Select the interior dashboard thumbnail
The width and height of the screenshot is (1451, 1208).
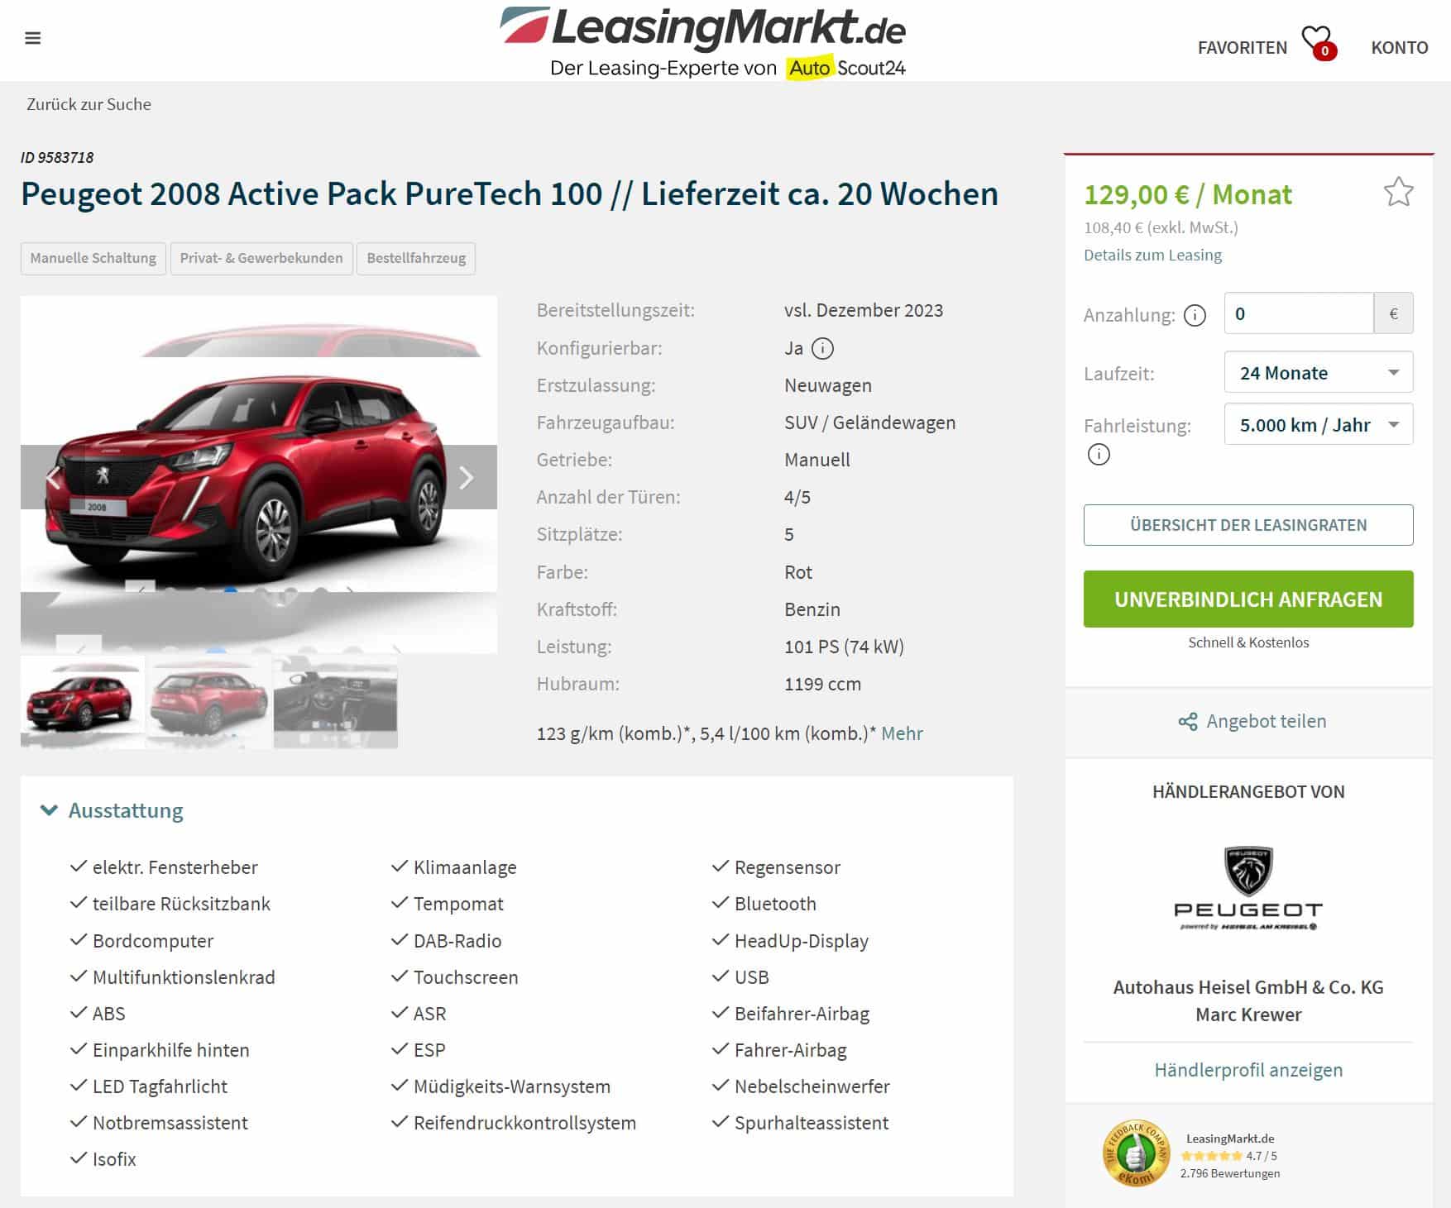[335, 701]
